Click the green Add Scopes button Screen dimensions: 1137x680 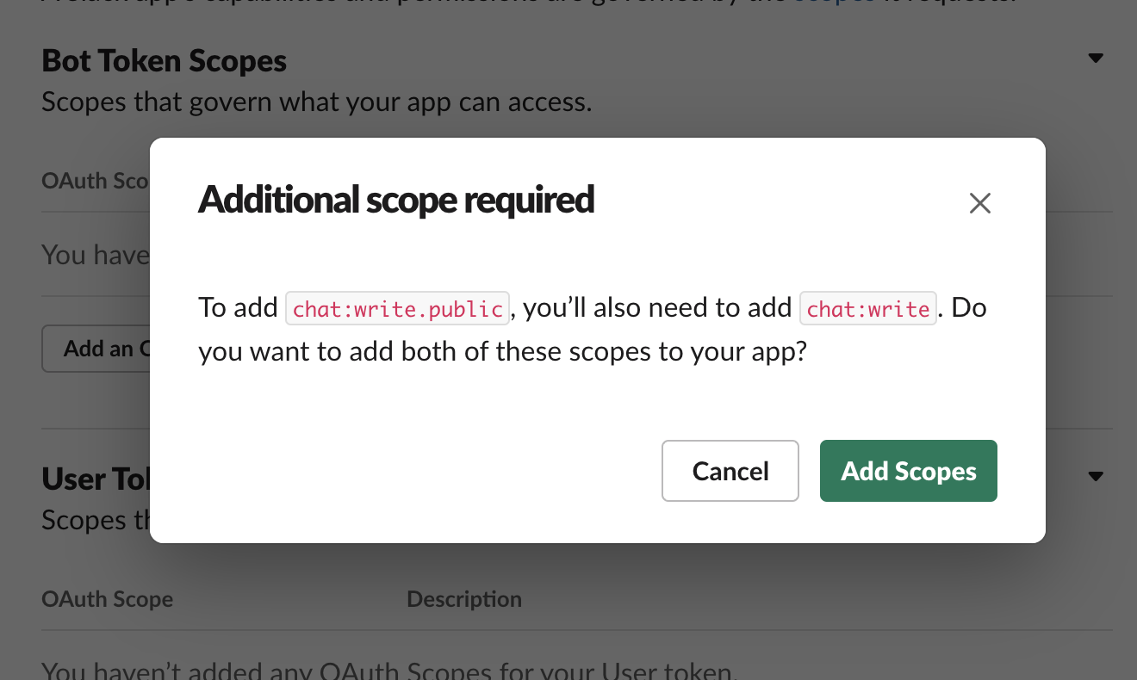click(908, 471)
